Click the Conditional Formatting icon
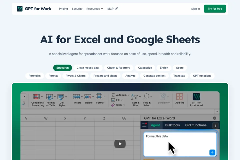 [x=36, y=97]
